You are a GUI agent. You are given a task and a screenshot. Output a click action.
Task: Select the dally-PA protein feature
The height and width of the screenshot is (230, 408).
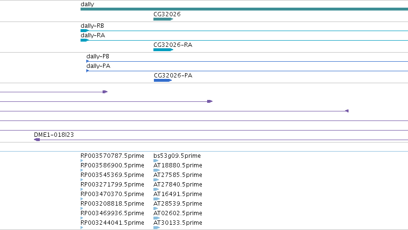247,71
